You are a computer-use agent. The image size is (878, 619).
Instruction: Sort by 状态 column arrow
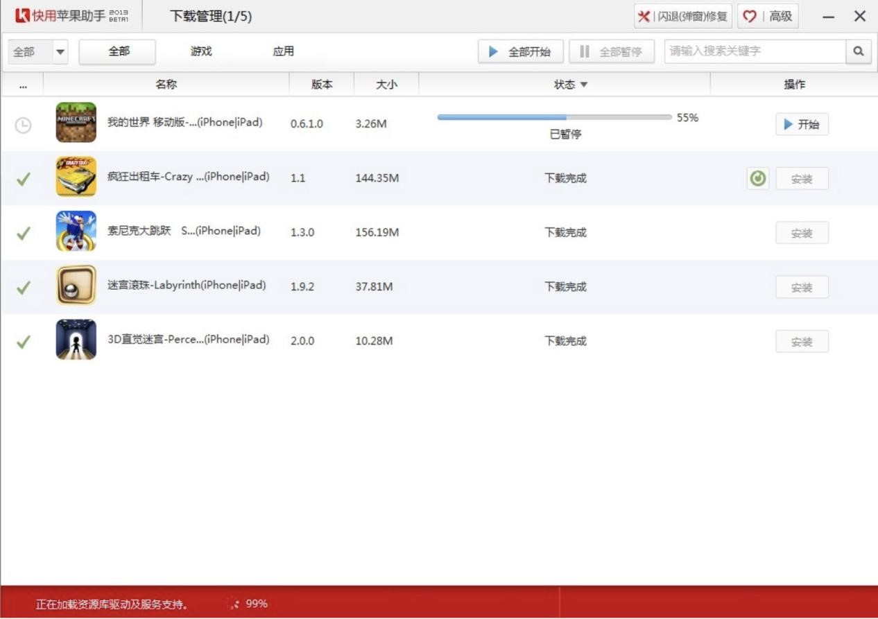click(584, 85)
